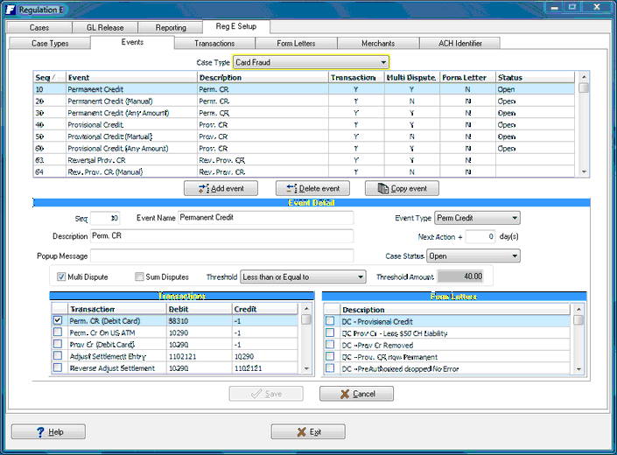The width and height of the screenshot is (617, 455).
Task: Click the Copy event button icon
Action: 381,188
